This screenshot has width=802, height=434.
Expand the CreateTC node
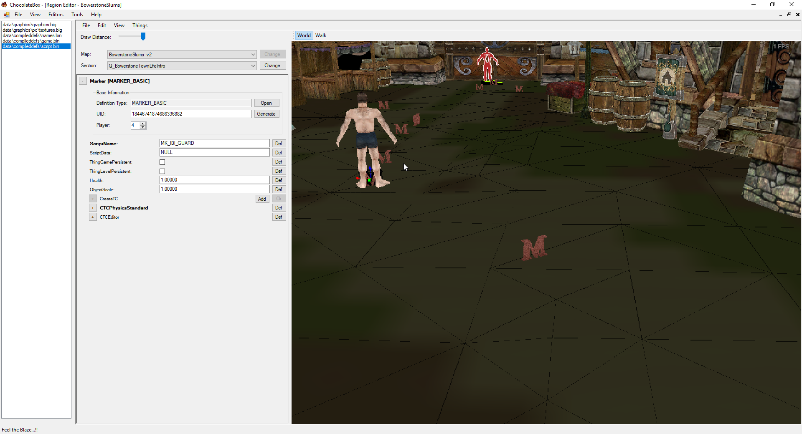pos(93,199)
